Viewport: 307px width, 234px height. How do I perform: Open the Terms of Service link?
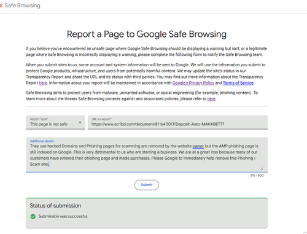[x=238, y=83]
